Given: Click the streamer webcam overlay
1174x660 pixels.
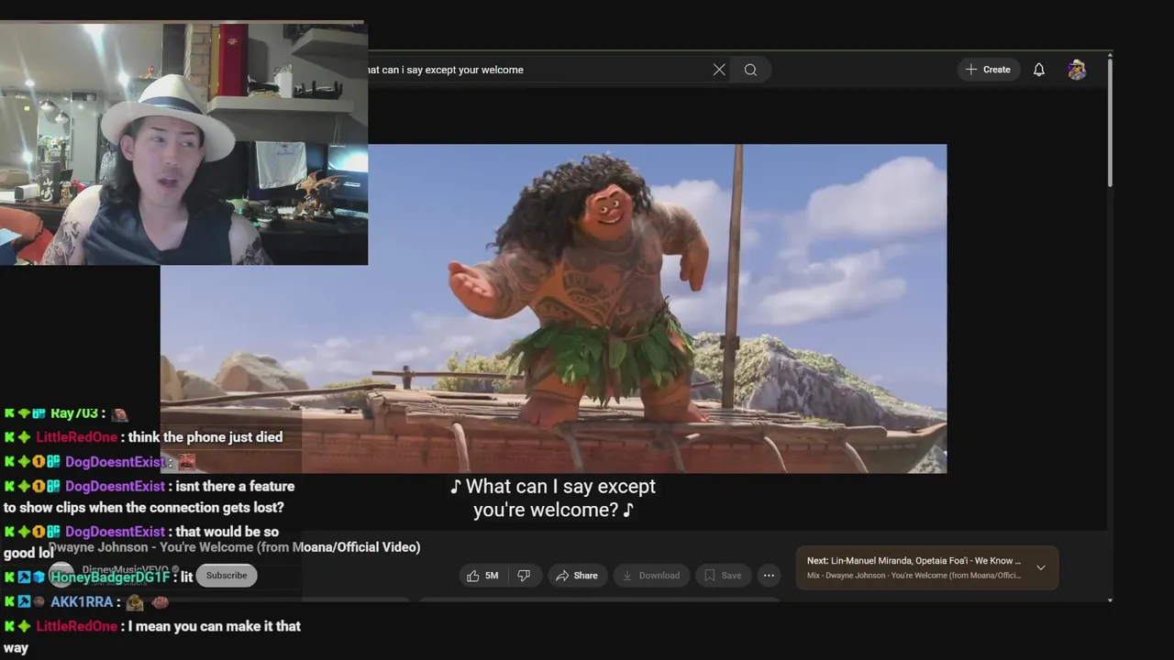Looking at the screenshot, I should (x=183, y=144).
